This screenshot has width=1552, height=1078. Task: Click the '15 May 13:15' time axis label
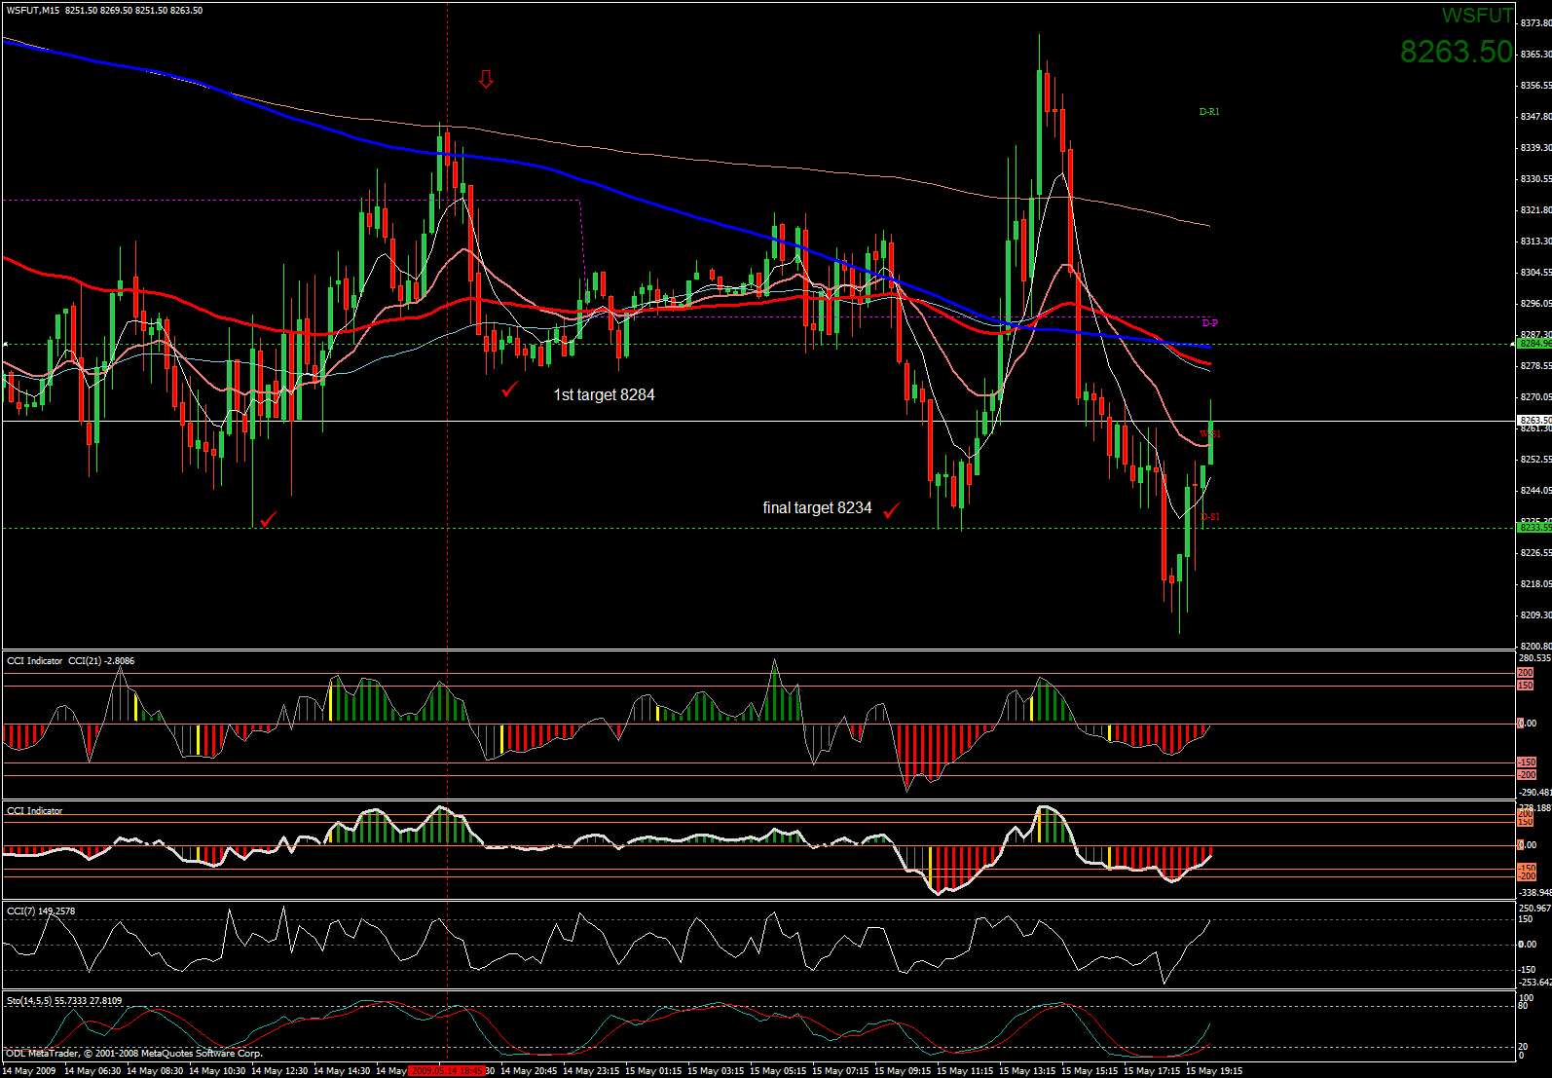[x=1027, y=1071]
